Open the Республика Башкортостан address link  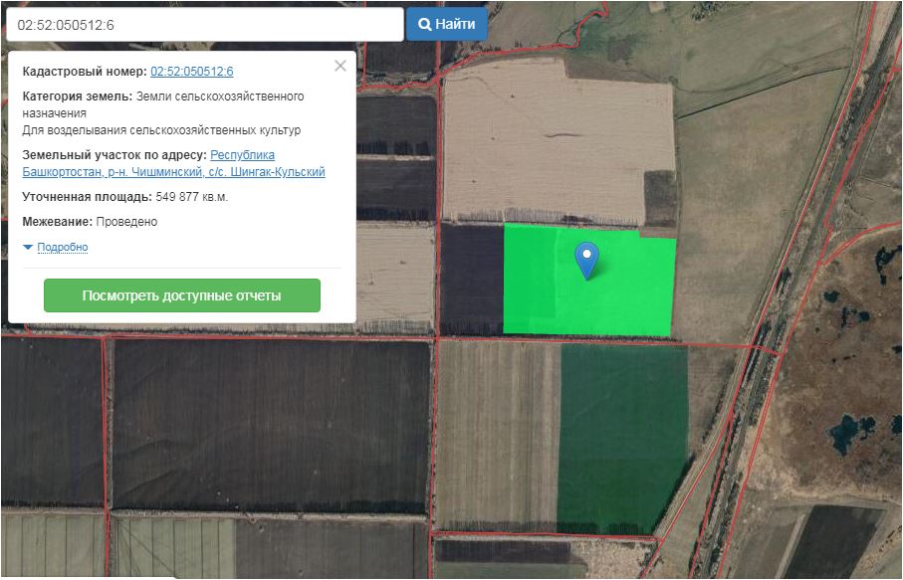(173, 163)
